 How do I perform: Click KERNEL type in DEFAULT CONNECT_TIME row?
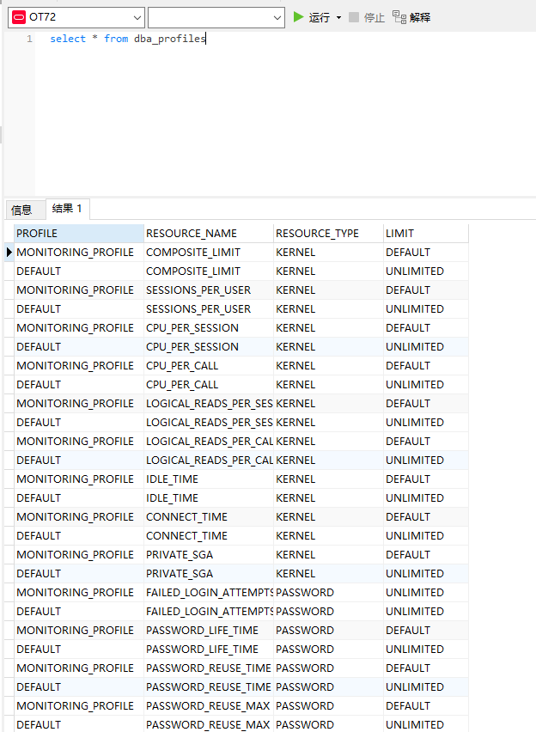329,536
